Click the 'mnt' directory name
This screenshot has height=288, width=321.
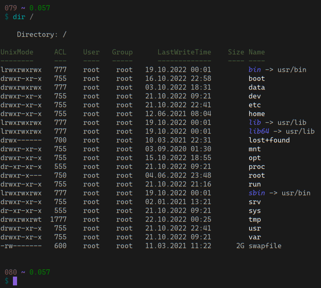pyautogui.click(x=255, y=149)
